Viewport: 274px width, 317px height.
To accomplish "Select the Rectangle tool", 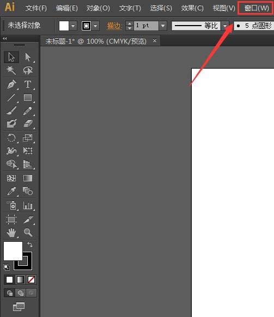I will (28, 97).
